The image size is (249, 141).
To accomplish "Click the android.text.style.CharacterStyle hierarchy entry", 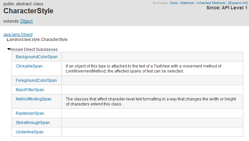I will 39,40.
